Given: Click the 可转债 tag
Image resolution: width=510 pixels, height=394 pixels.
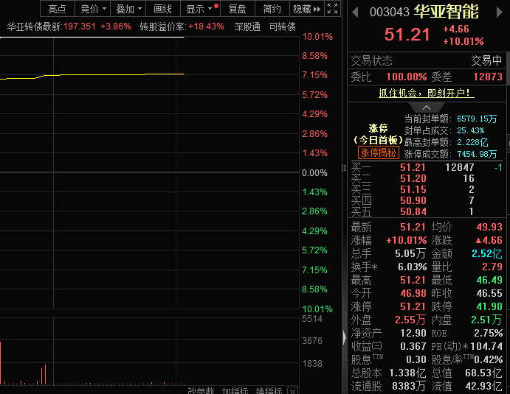Looking at the screenshot, I should (283, 27).
